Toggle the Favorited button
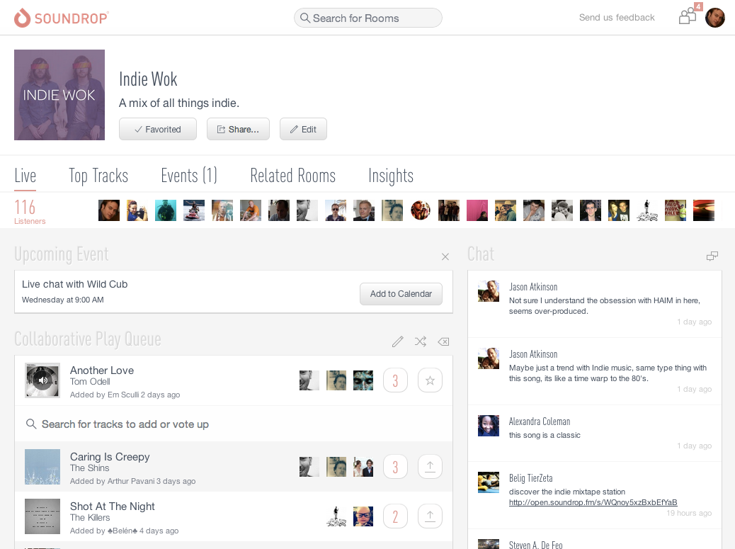 click(x=157, y=130)
